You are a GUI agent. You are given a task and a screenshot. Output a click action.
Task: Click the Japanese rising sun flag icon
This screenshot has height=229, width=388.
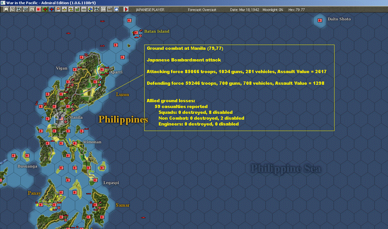39,9
